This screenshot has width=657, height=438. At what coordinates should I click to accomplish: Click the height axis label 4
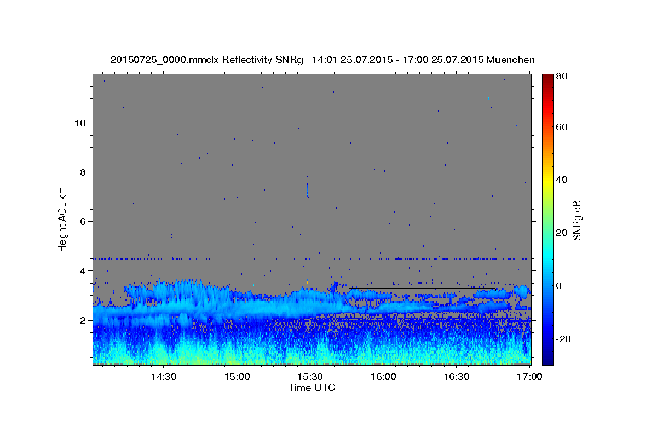[x=83, y=271]
